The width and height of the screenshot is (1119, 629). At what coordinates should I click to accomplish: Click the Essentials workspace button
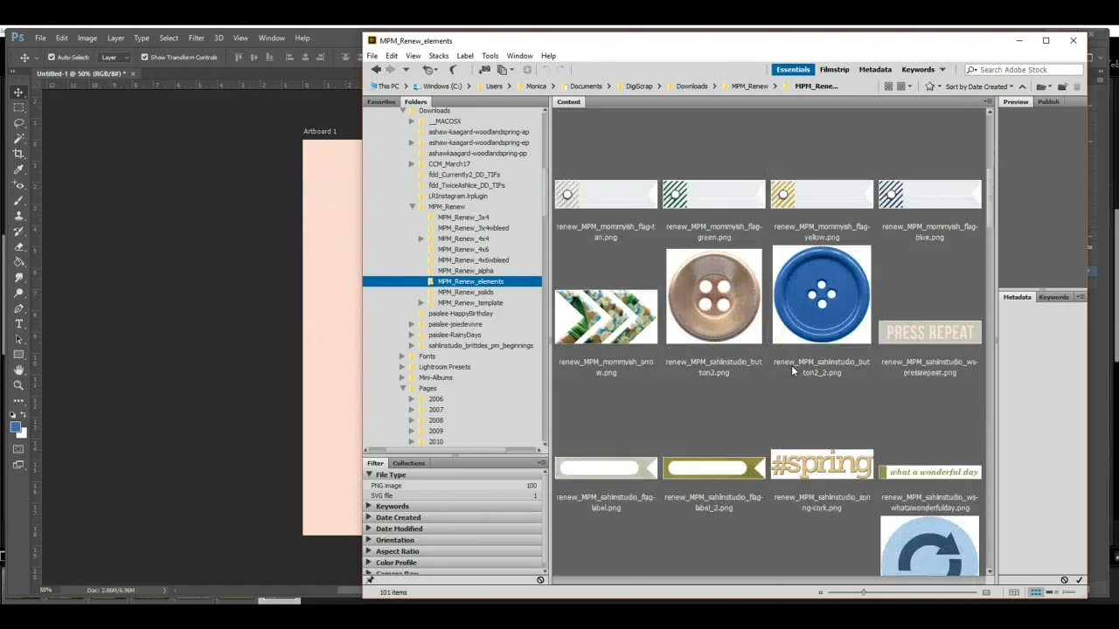pos(793,70)
